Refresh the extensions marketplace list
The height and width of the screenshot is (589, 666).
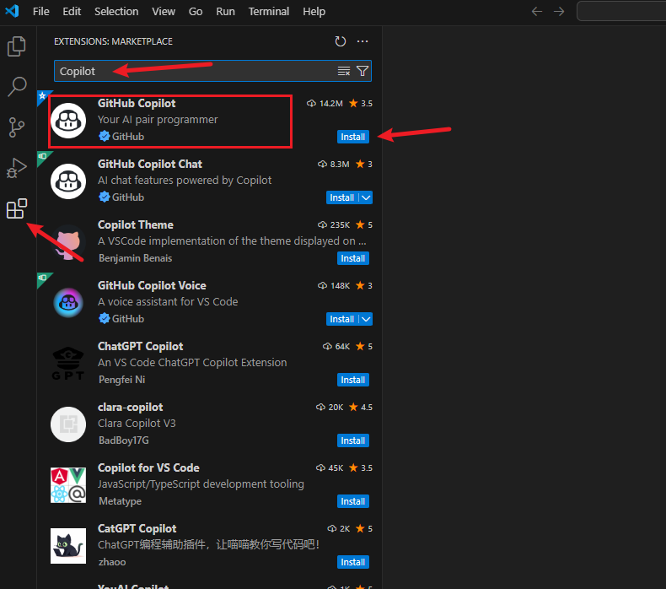coord(341,41)
